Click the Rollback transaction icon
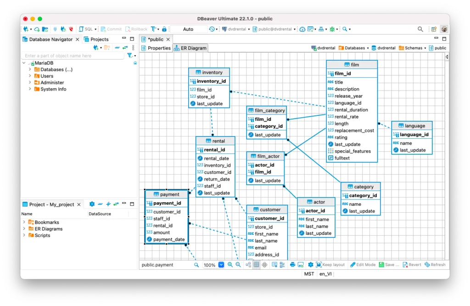Screen dimensions: 470x306 (x=136, y=28)
